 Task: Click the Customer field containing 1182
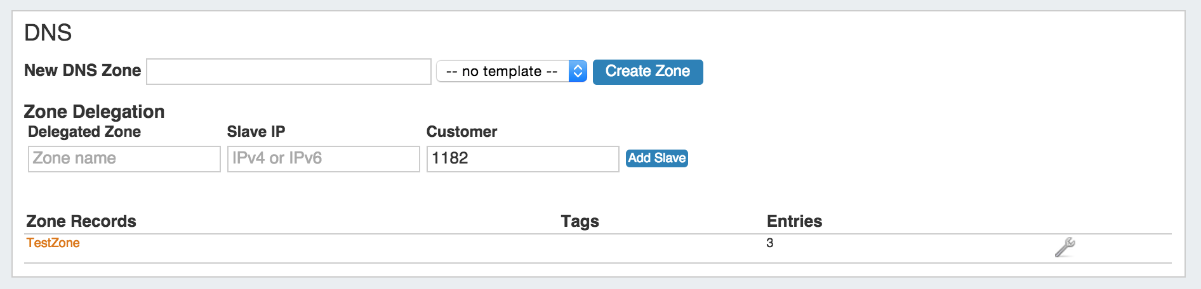click(x=522, y=159)
